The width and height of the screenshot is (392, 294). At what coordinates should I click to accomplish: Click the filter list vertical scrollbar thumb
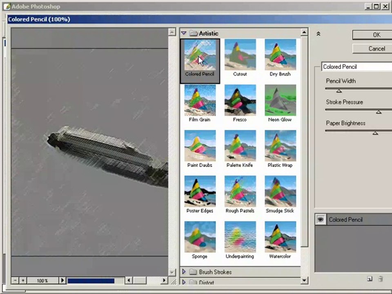point(304,142)
